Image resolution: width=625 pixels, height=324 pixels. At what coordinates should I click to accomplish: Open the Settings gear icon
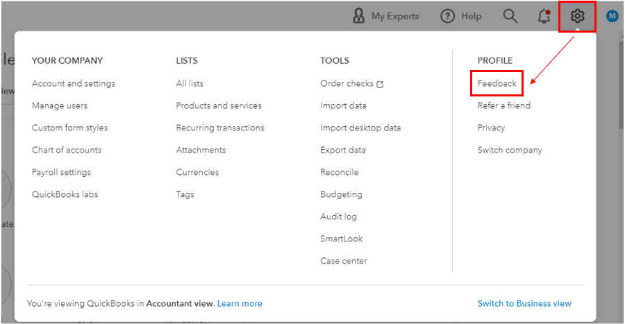click(577, 17)
